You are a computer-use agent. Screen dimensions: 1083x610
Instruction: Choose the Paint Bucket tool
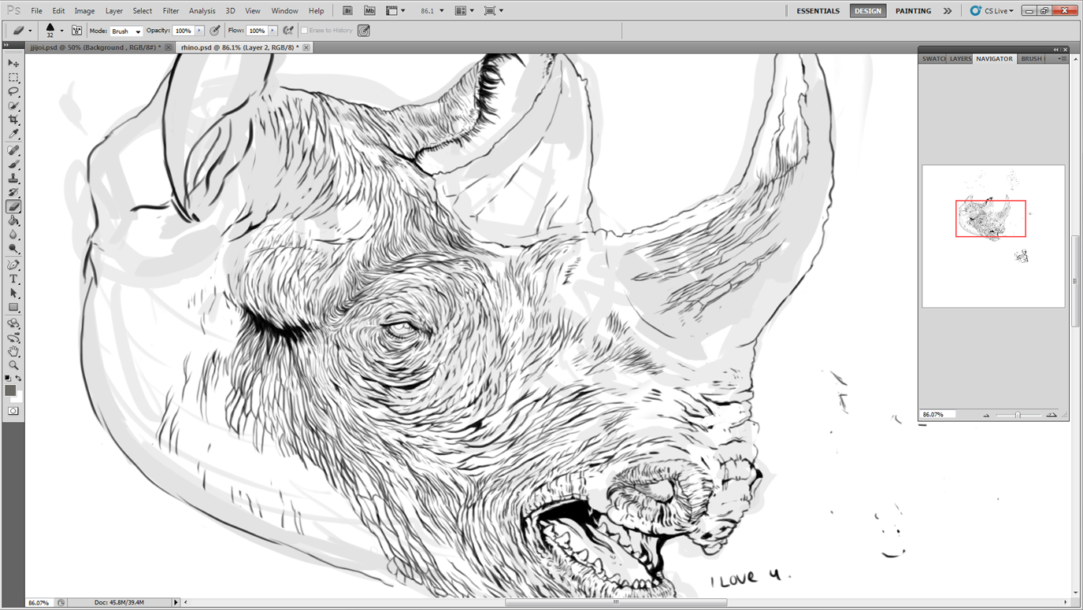[x=13, y=221]
